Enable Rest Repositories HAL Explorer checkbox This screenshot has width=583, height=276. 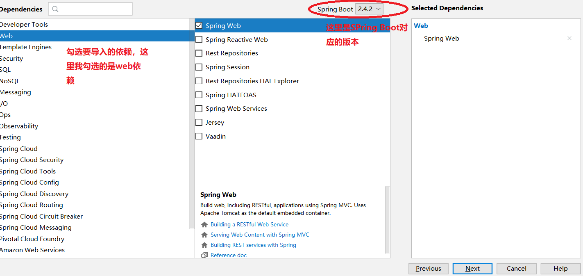coord(199,81)
